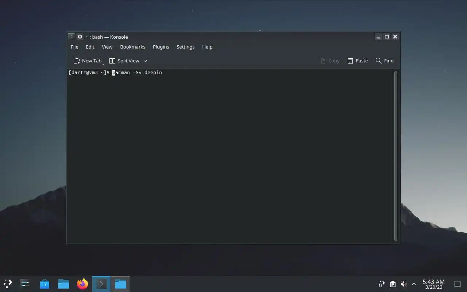Open the Settings menu
The image size is (467, 292).
point(185,47)
